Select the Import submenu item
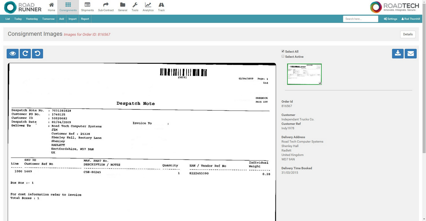This screenshot has height=221, width=426. tap(72, 19)
